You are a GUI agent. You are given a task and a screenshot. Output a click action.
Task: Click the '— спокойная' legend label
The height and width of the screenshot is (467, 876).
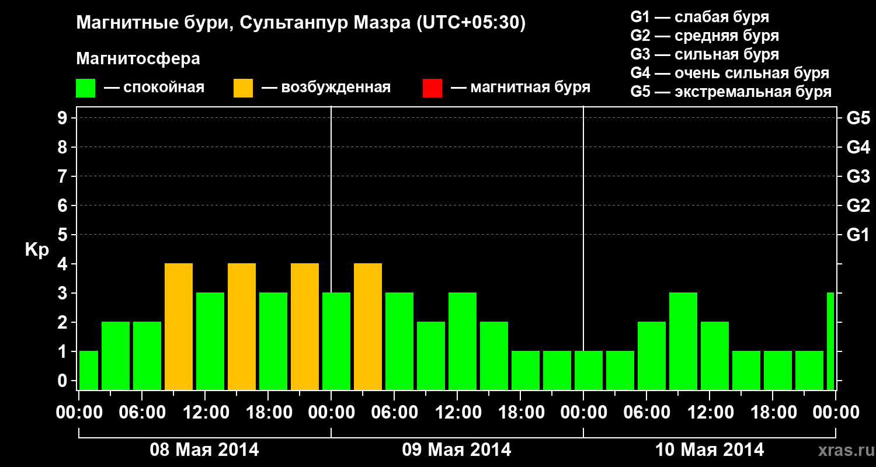click(x=154, y=88)
